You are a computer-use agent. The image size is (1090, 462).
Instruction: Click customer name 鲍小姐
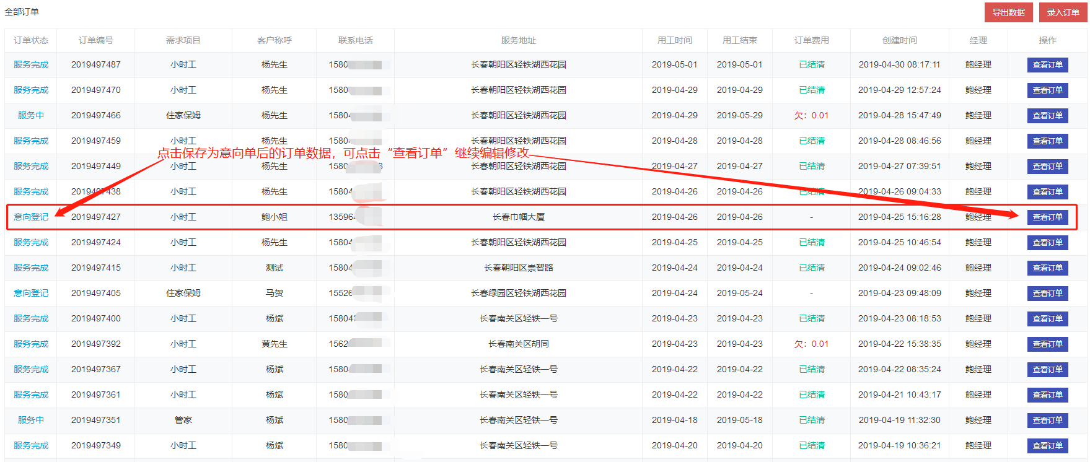pyautogui.click(x=275, y=217)
